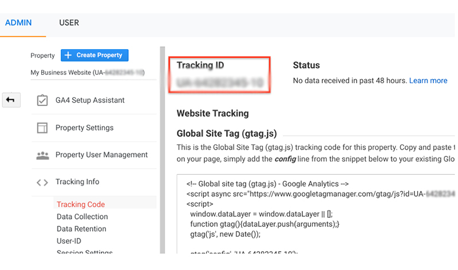Click the No data received status text
Image resolution: width=458 pixels, height=270 pixels.
[350, 81]
